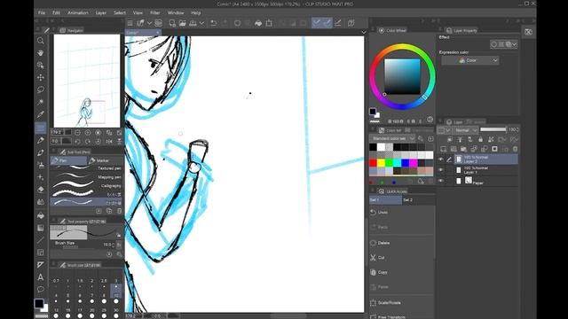This screenshot has height=319, width=568.
Task: Select the Balloon tool
Action: tap(41, 290)
